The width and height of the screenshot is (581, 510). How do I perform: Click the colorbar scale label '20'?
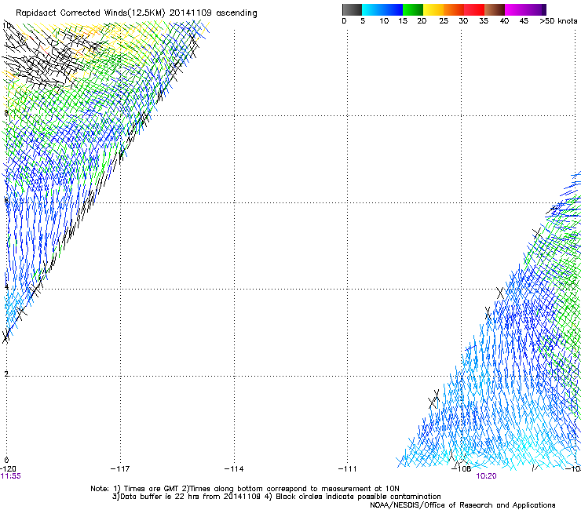[422, 21]
